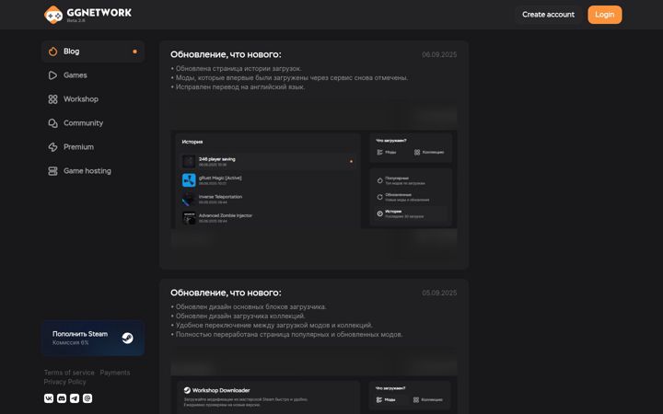Click the gRust Magic mod thumbnail
The image size is (663, 414).
(x=189, y=180)
